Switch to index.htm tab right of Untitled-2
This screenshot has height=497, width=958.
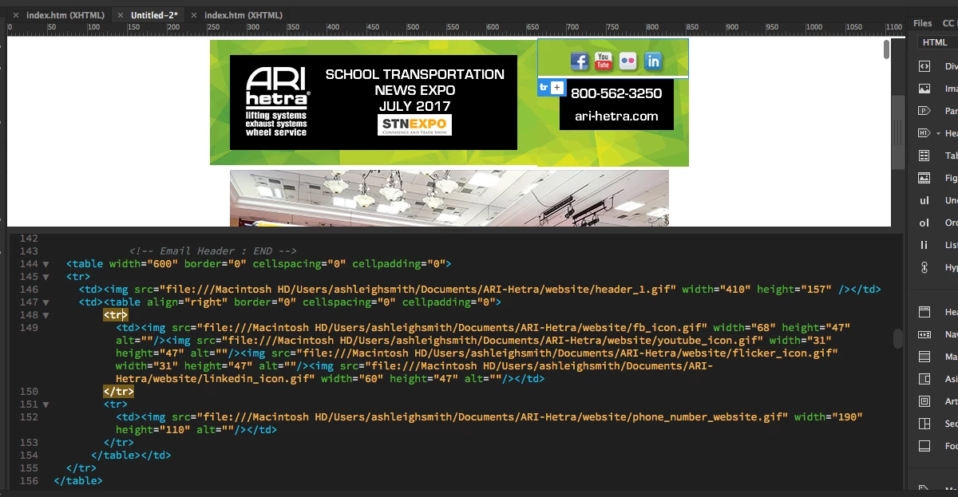pos(243,15)
